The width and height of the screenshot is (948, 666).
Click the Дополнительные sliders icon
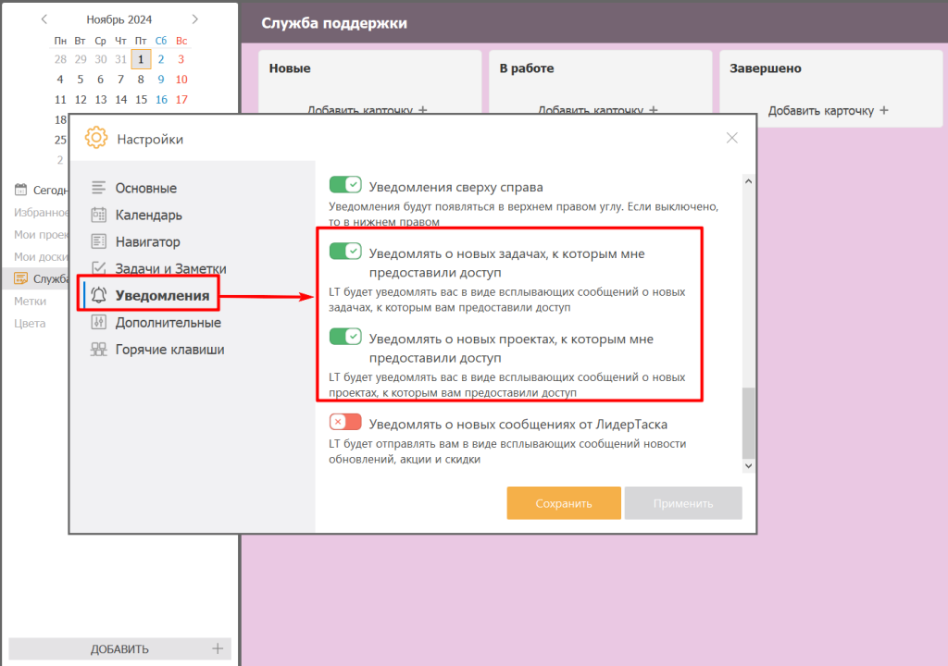[98, 323]
